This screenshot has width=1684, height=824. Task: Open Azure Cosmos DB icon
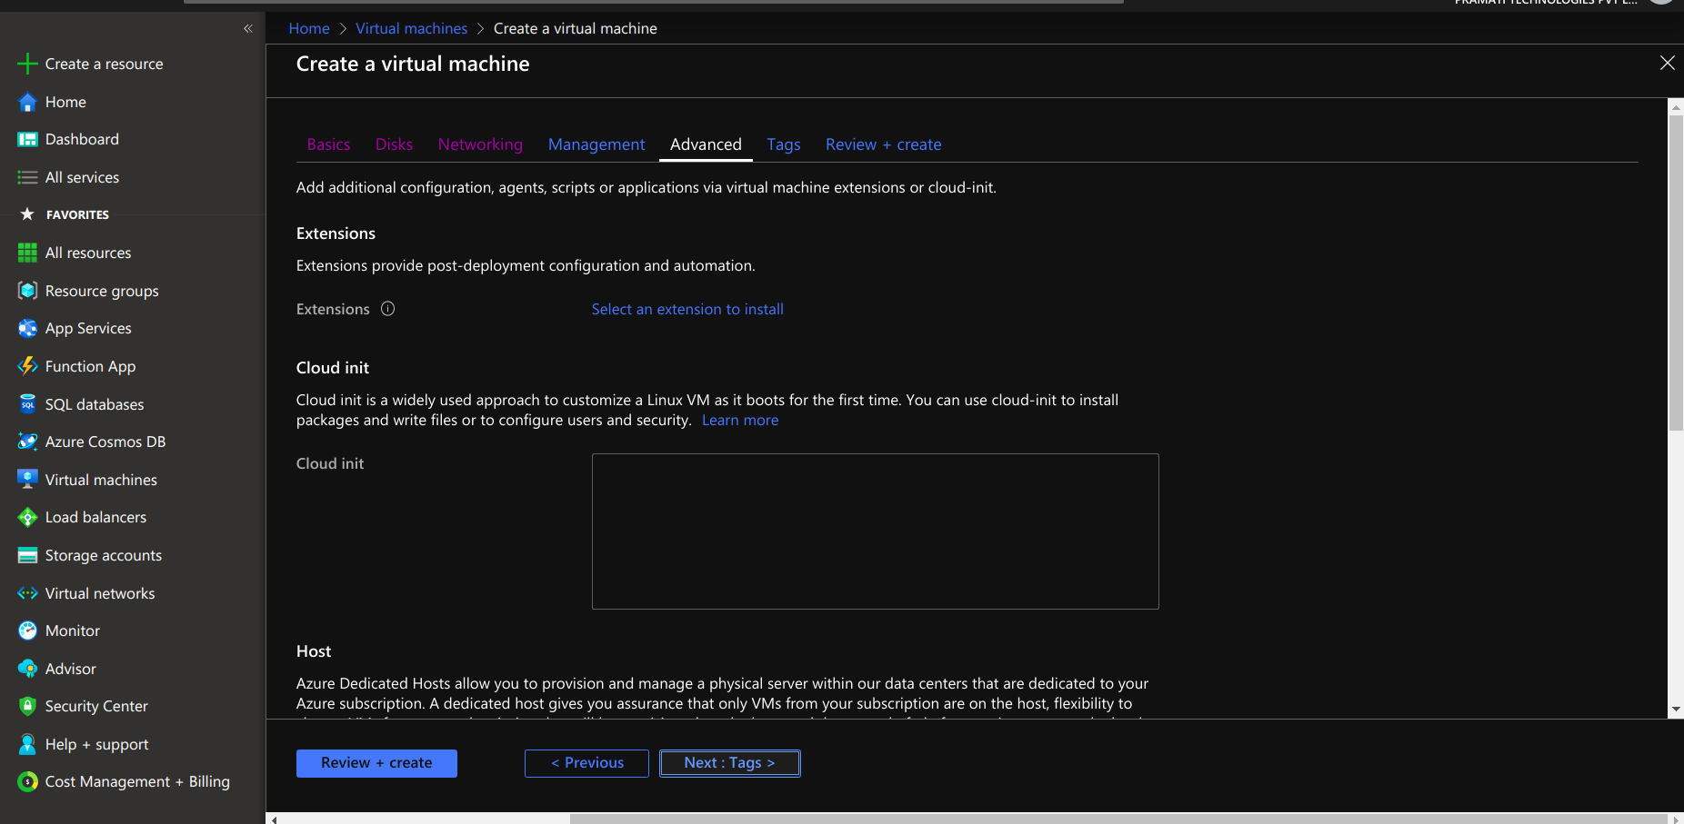27,442
